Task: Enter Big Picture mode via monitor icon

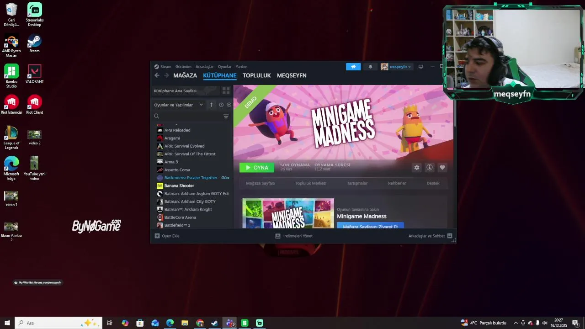Action: [420, 67]
